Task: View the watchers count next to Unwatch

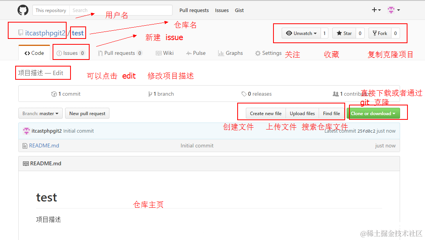Action: tap(324, 33)
